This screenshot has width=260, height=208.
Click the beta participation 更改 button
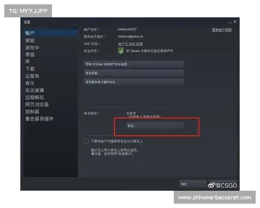(154, 126)
